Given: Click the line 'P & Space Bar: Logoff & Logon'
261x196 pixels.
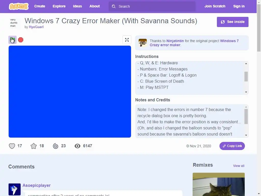Looking at the screenshot, I should click(x=167, y=75).
